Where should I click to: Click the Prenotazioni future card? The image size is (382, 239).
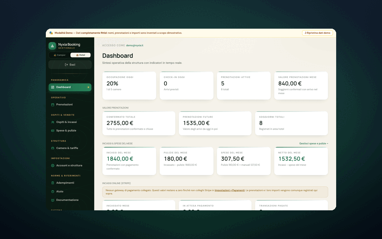[x=215, y=123]
